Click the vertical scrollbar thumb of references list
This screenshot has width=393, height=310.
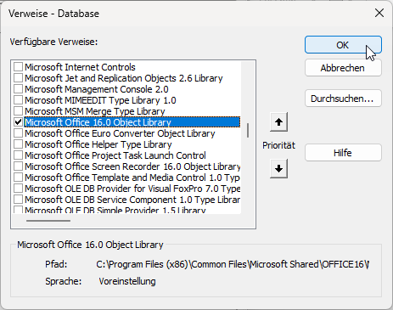248,131
